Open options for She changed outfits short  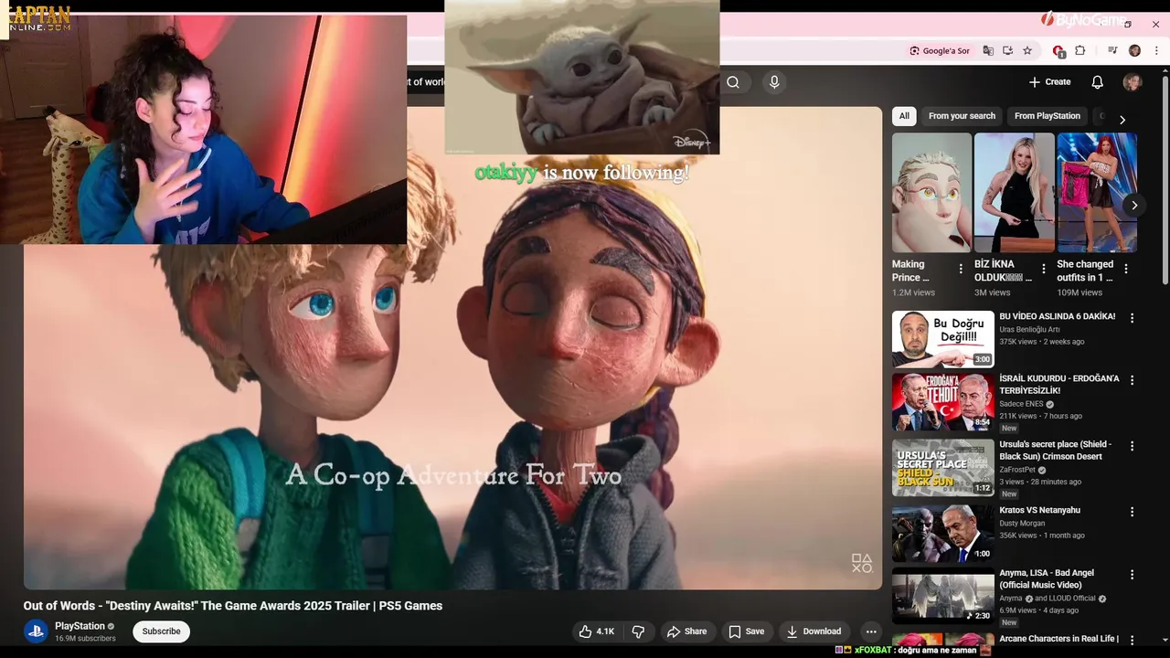click(1126, 269)
